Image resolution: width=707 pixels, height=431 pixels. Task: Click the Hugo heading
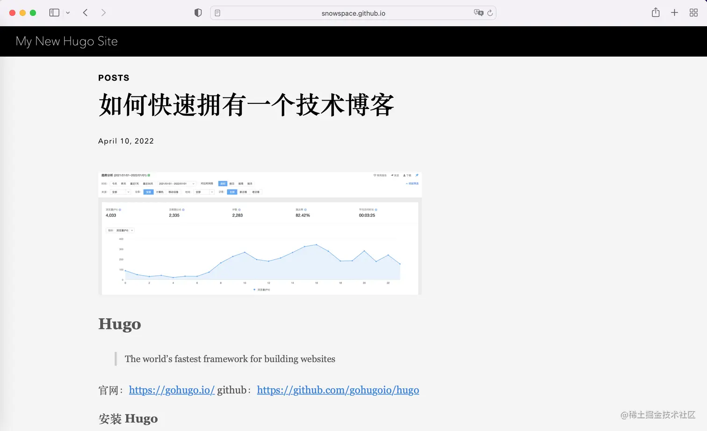[x=120, y=324]
